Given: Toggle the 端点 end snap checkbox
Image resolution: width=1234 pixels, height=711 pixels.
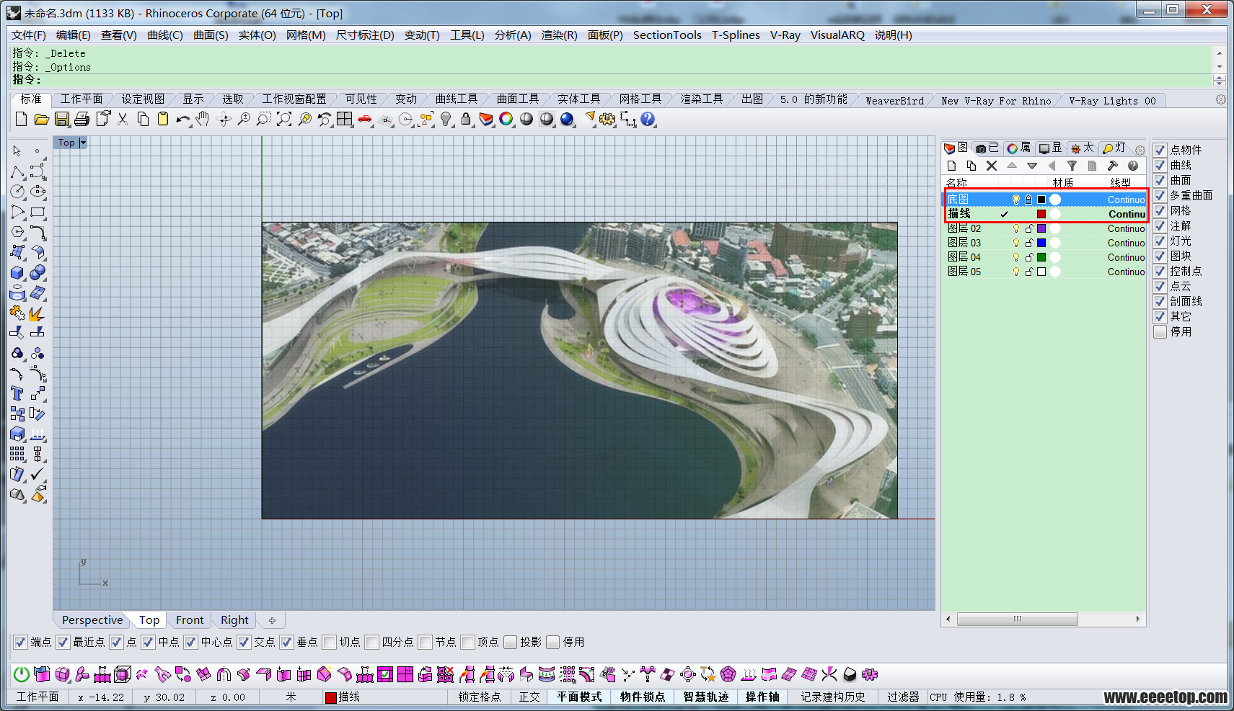Looking at the screenshot, I should click(20, 642).
